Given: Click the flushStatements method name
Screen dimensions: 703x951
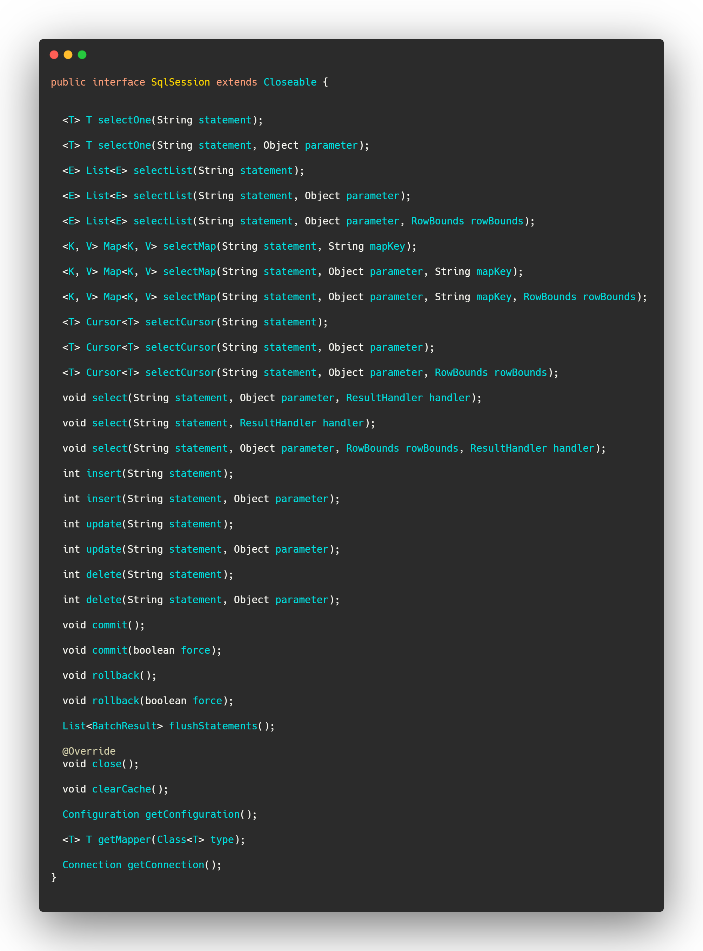Looking at the screenshot, I should pyautogui.click(x=213, y=726).
